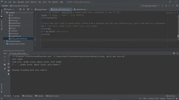179x100 pixels.
Task: Open the Structure side tool window
Action: tap(1, 25)
